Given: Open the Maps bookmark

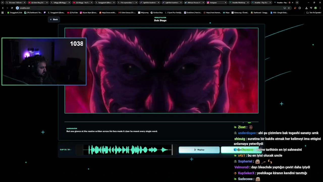Looking at the screenshot, I should click(x=226, y=12).
